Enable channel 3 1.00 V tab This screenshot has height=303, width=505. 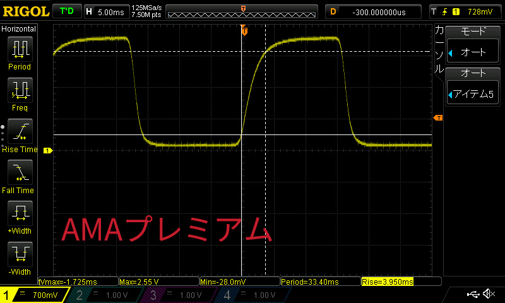click(181, 295)
